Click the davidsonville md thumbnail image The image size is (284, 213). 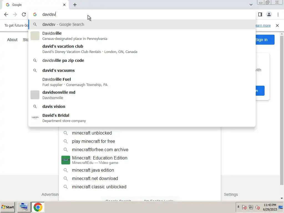tap(35, 95)
